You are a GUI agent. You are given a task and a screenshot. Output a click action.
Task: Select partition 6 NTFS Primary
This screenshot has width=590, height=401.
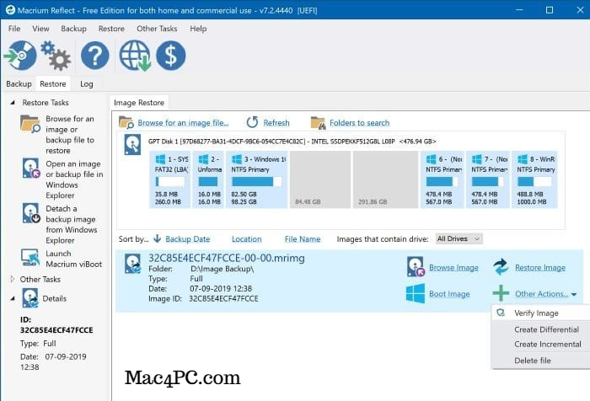(442, 179)
